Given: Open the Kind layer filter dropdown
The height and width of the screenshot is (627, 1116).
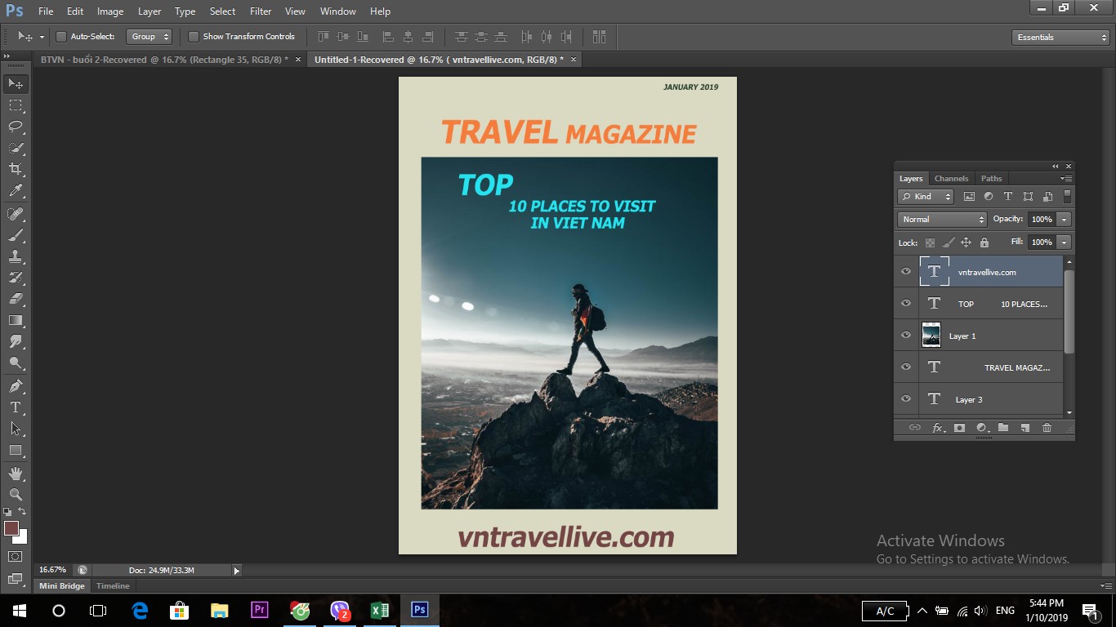Looking at the screenshot, I should point(926,197).
